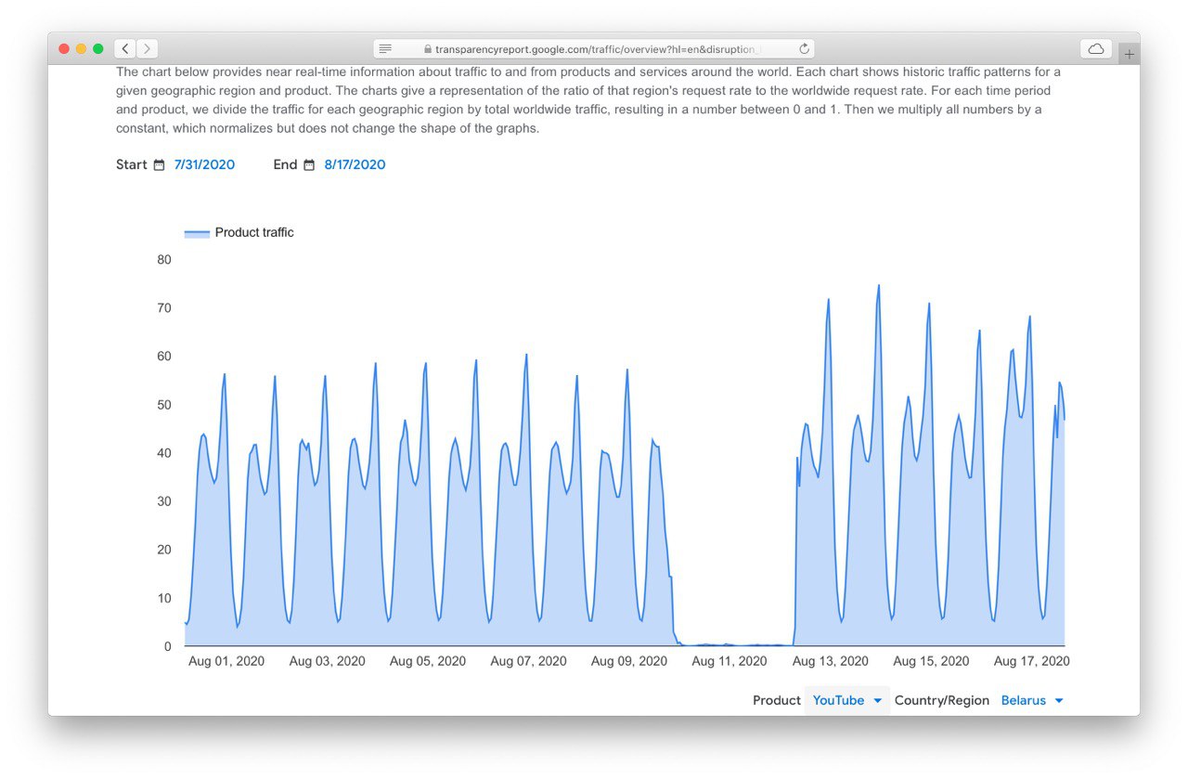This screenshot has height=779, width=1188.
Task: Click the 70 value on the y-axis
Action: pos(164,307)
